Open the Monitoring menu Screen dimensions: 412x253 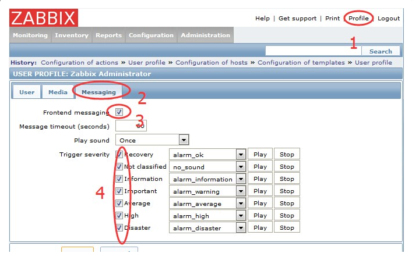30,35
